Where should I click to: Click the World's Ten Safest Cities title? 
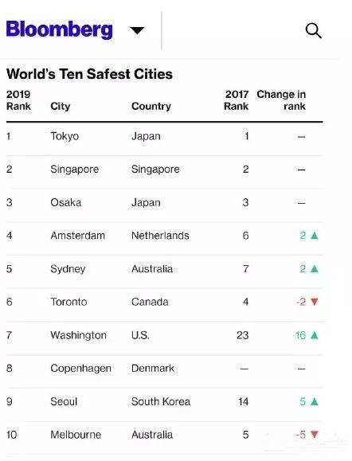89,74
